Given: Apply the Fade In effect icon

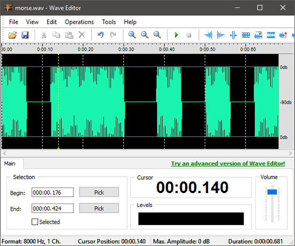Looking at the screenshot, I should pyautogui.click(x=208, y=35).
